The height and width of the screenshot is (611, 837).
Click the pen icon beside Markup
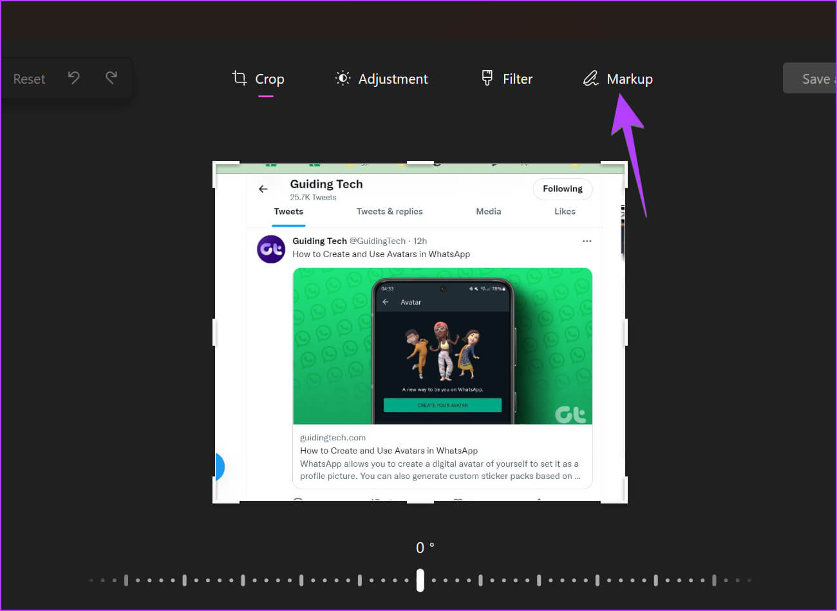coord(590,79)
